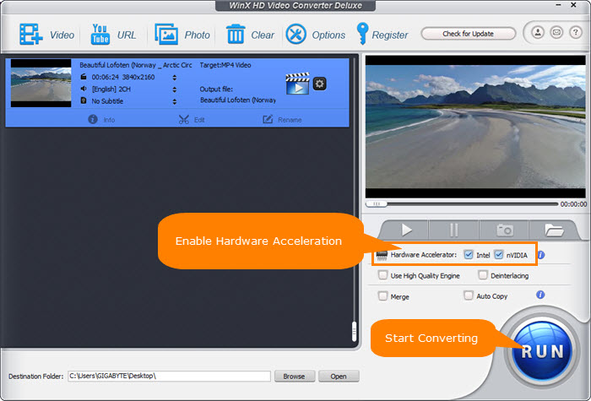591x401 pixels.
Task: Click the output profile clapperboard icon
Action: [297, 84]
